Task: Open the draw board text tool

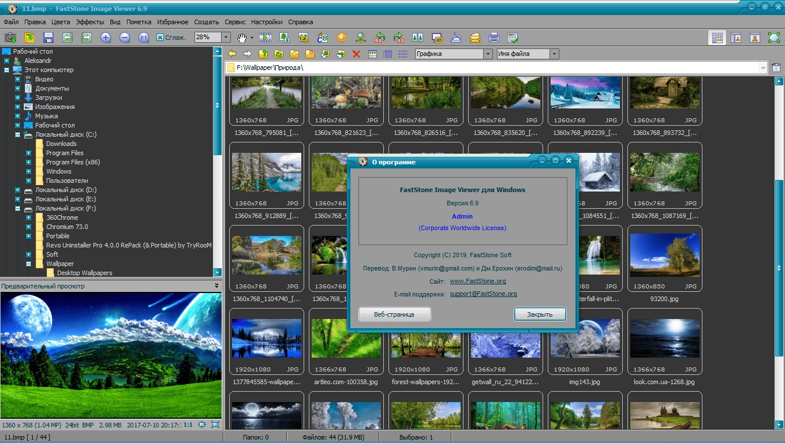Action: [x=323, y=37]
